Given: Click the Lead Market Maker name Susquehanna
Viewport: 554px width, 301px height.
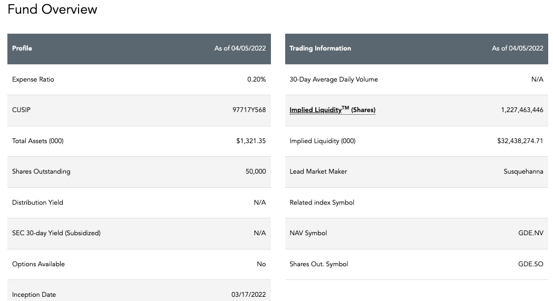Looking at the screenshot, I should pyautogui.click(x=523, y=172).
